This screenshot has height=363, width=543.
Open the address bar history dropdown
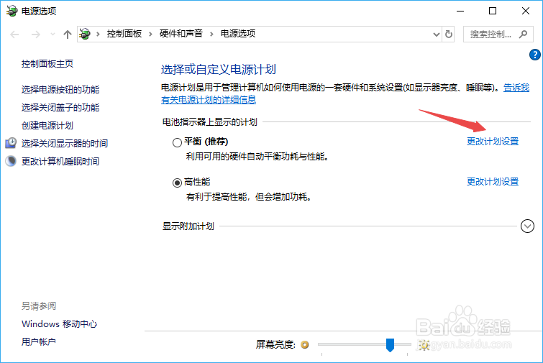(437, 35)
